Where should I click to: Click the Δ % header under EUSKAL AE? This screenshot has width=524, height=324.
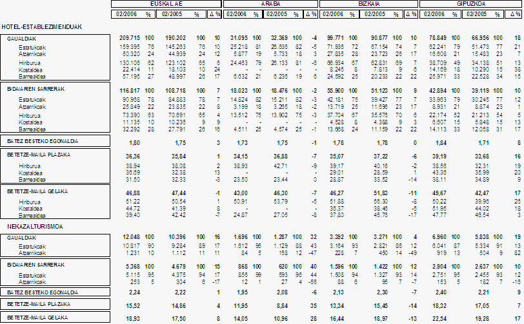click(x=214, y=13)
